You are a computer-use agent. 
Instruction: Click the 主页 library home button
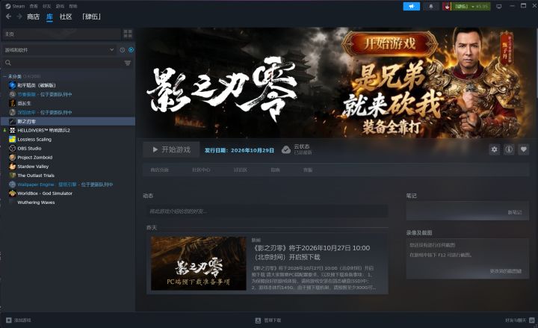click(62, 34)
